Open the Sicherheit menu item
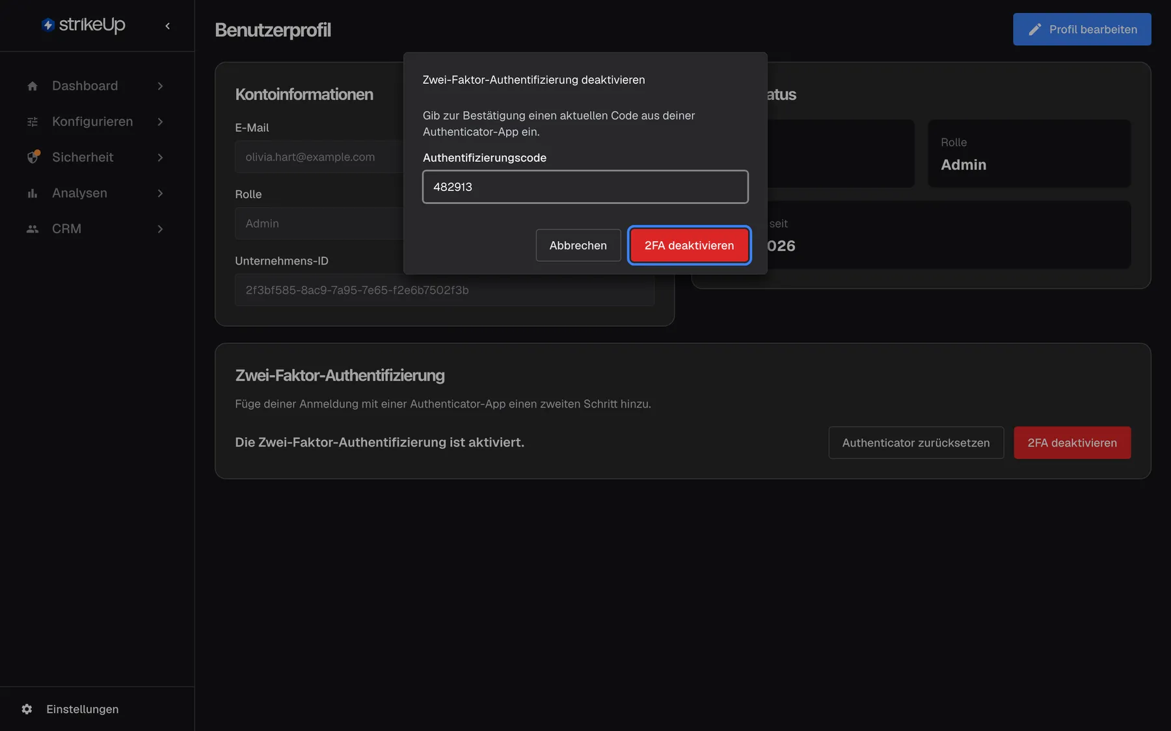1171x731 pixels. coord(96,157)
